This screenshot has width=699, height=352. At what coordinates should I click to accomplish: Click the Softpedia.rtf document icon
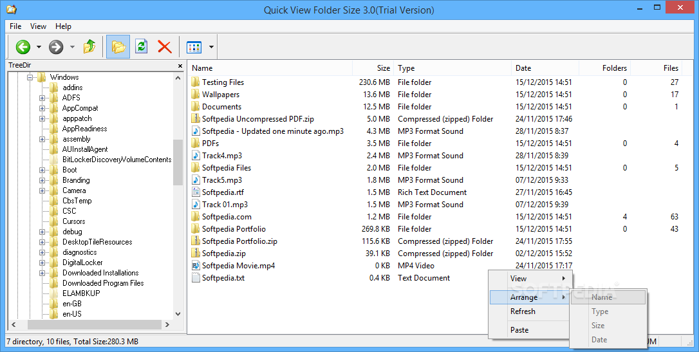click(195, 192)
